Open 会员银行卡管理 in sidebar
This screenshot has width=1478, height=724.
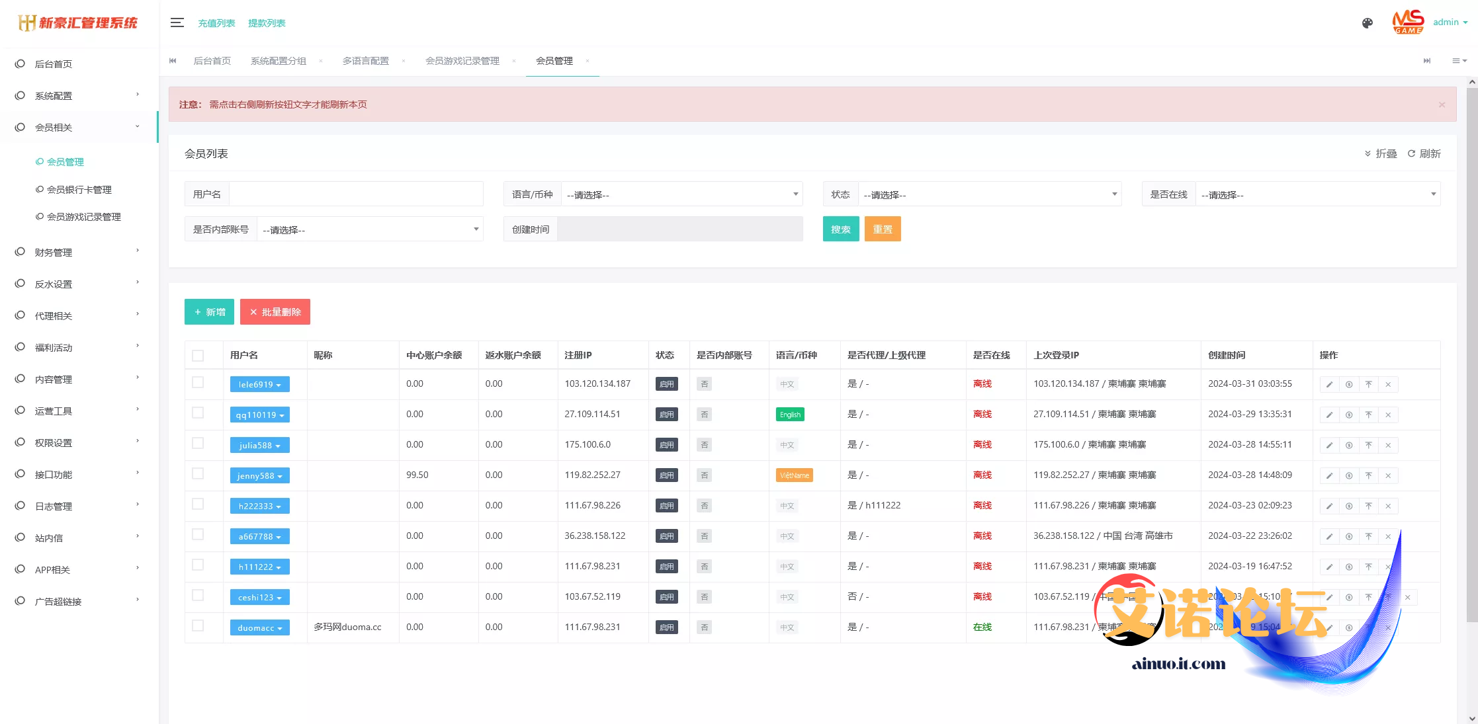coord(79,190)
